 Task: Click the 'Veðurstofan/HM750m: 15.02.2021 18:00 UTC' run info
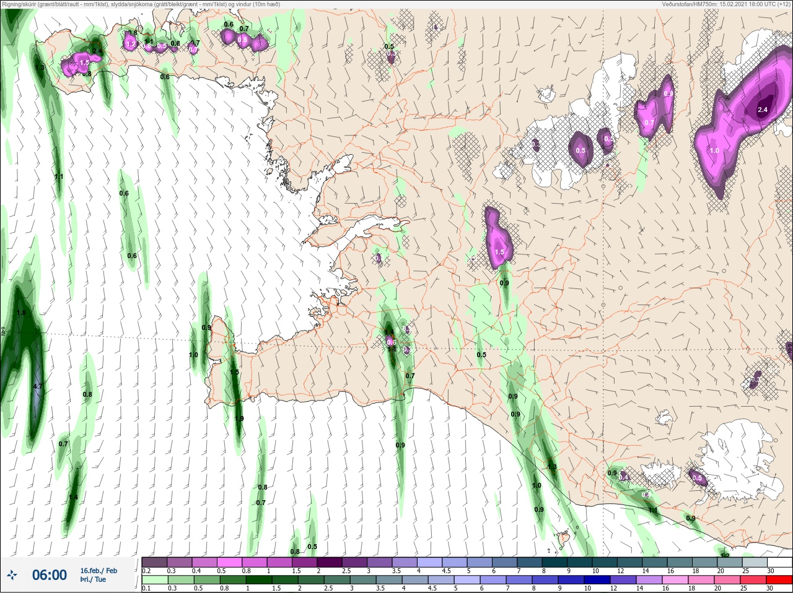coord(719,4)
